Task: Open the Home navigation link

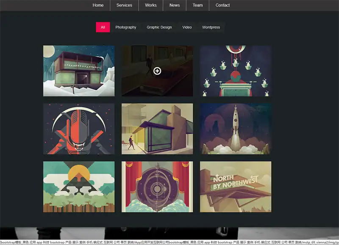Action: 98,5
